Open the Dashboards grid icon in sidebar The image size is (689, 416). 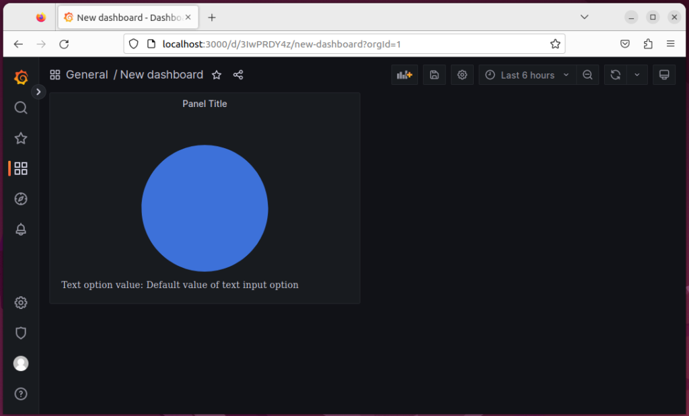[21, 168]
